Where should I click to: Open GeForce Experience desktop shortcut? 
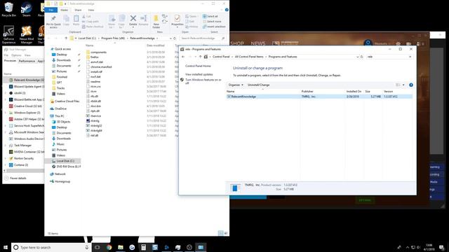tap(8, 35)
